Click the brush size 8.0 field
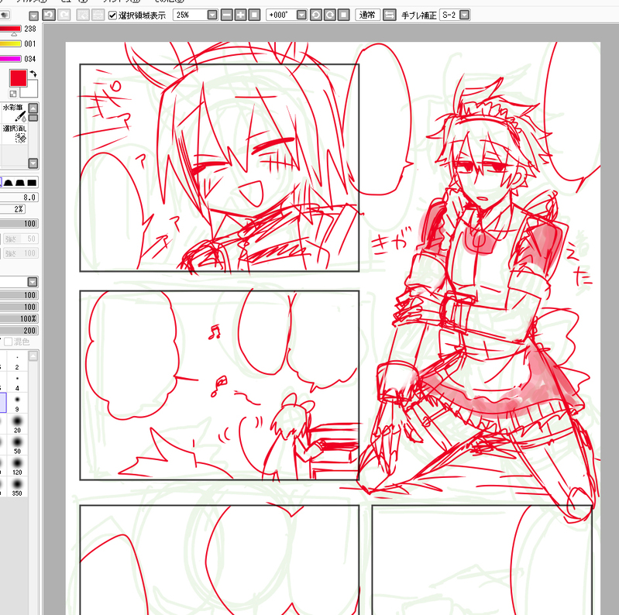 19,198
